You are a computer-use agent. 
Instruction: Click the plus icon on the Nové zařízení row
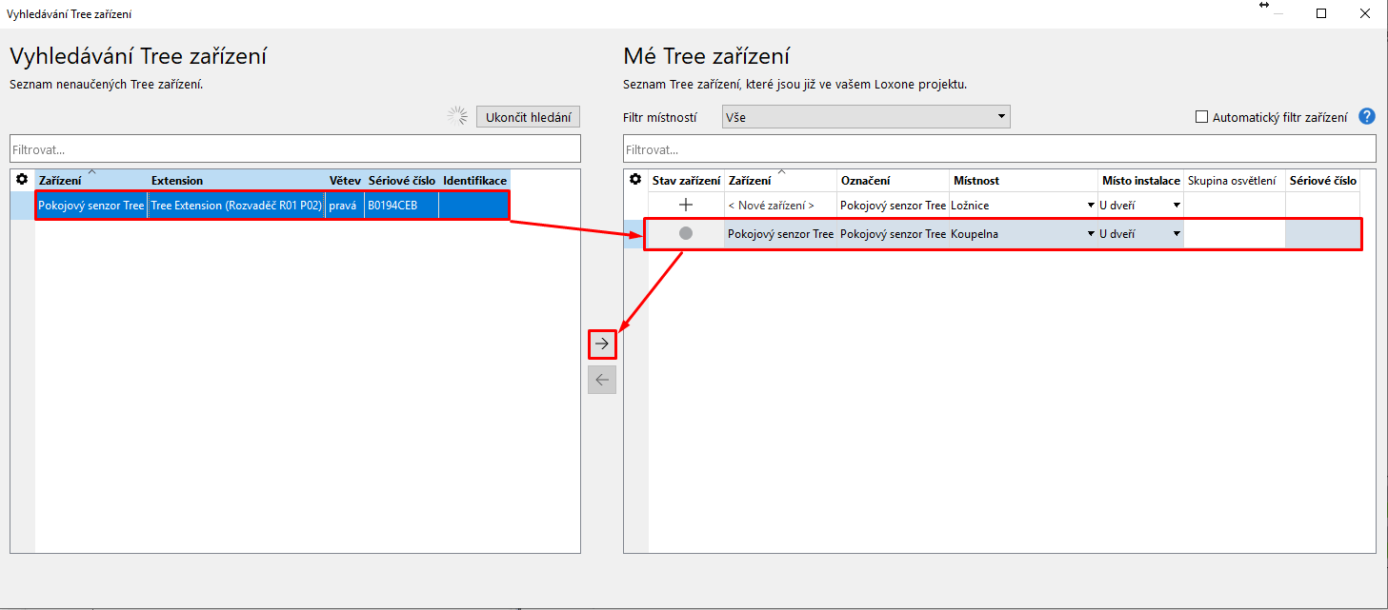click(x=685, y=205)
